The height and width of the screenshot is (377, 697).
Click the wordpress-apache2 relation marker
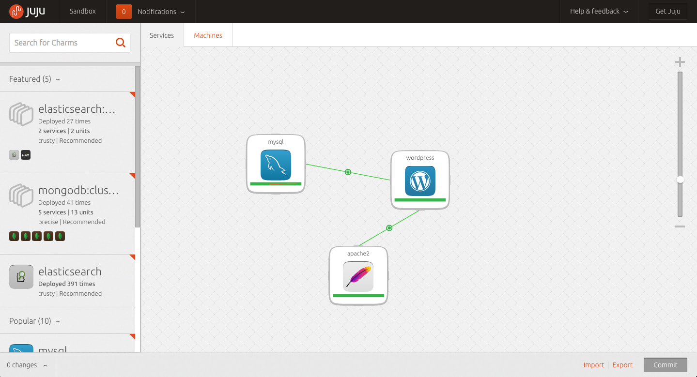(389, 228)
